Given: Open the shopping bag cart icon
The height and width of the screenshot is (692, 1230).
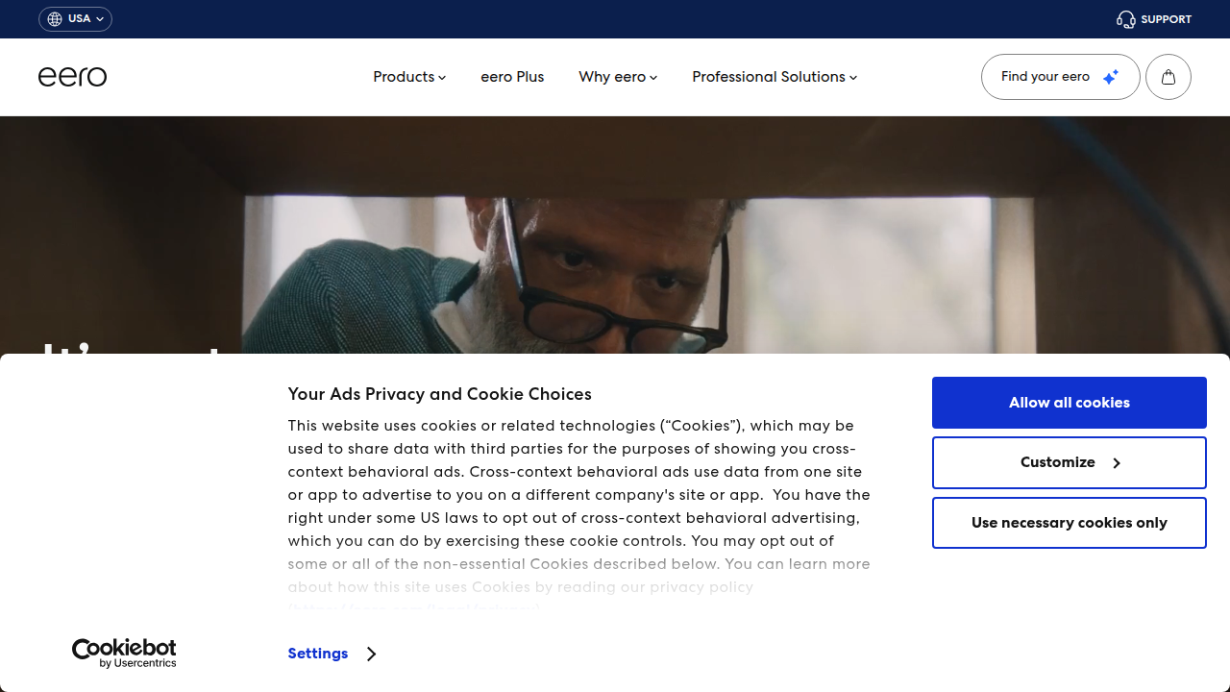Looking at the screenshot, I should pyautogui.click(x=1168, y=77).
